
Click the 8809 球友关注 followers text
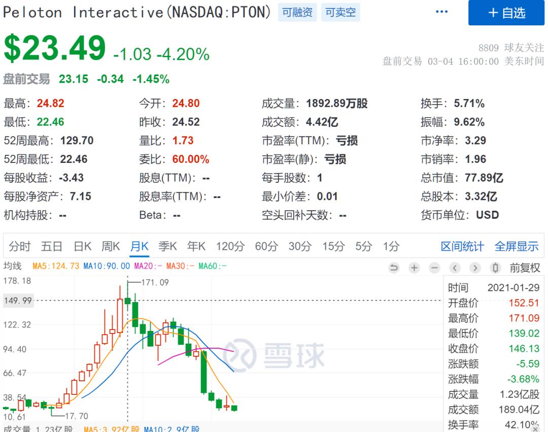pos(511,48)
